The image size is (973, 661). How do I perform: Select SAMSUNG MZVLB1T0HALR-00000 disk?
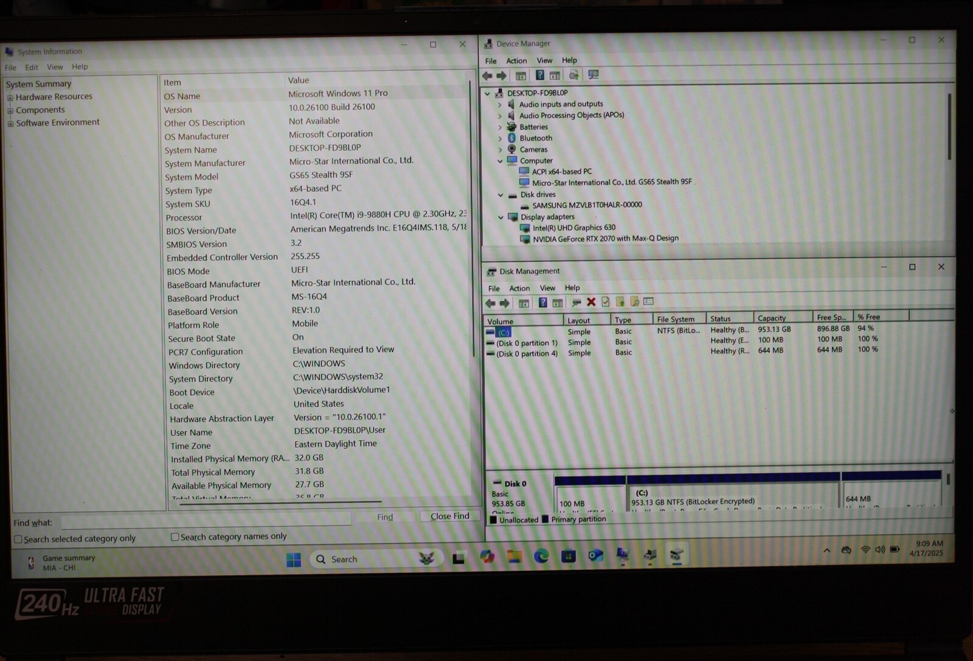[x=587, y=205]
